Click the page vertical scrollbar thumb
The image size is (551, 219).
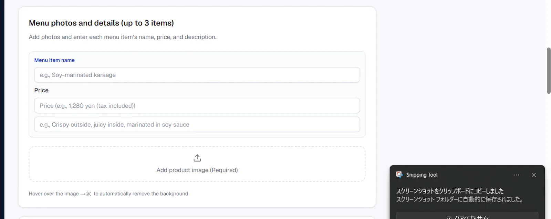pyautogui.click(x=549, y=71)
